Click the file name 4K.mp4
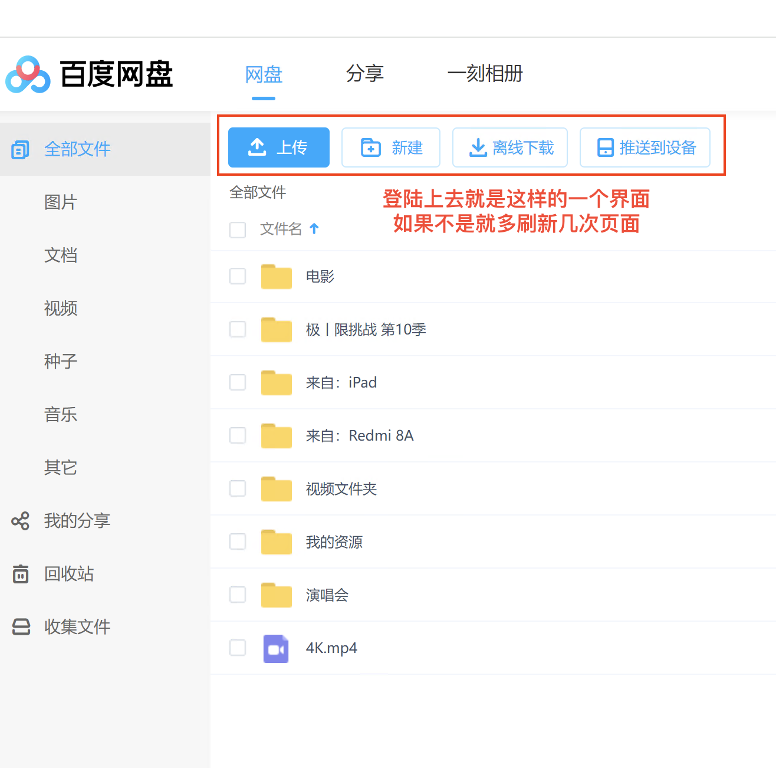 [331, 648]
